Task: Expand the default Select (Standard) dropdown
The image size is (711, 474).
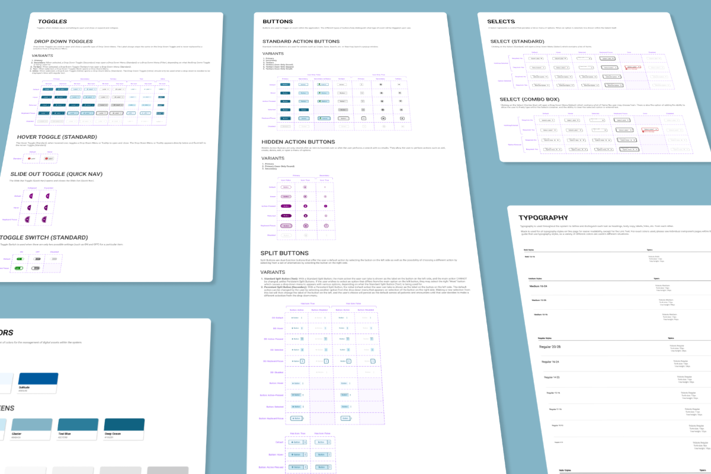Action: coord(537,58)
